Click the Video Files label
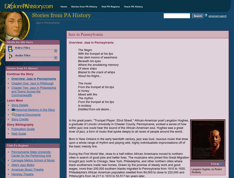The image size is (234, 178). click(23, 48)
